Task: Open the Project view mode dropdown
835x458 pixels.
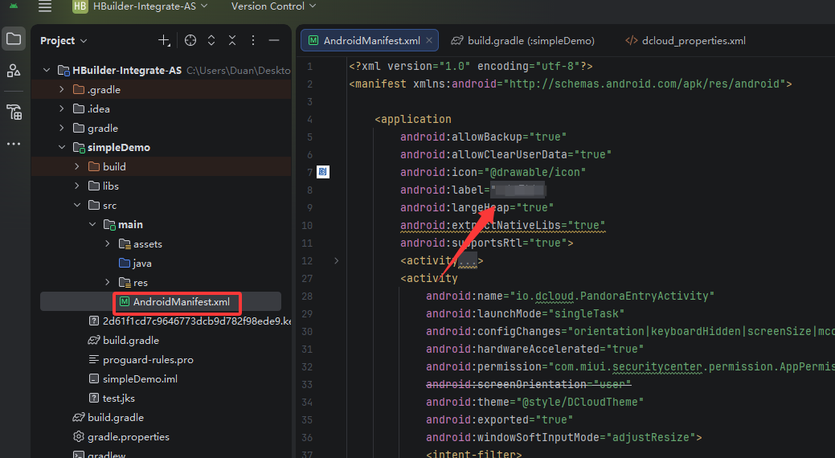Action: point(63,40)
